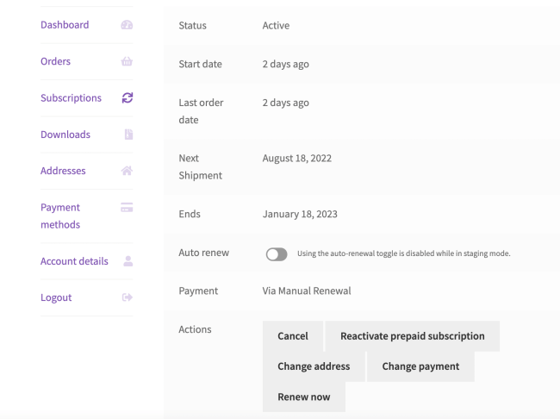Click the Orders basket icon
Screen dimensions: 560x419
[x=127, y=61]
